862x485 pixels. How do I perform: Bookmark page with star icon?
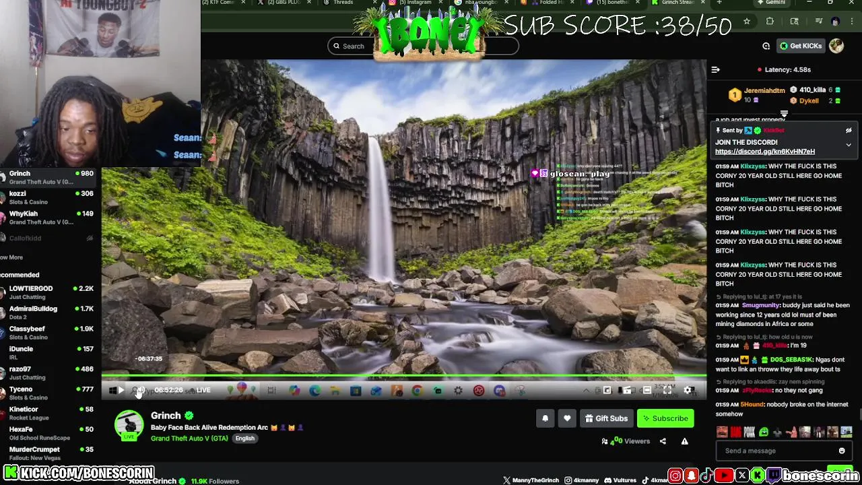(x=747, y=22)
